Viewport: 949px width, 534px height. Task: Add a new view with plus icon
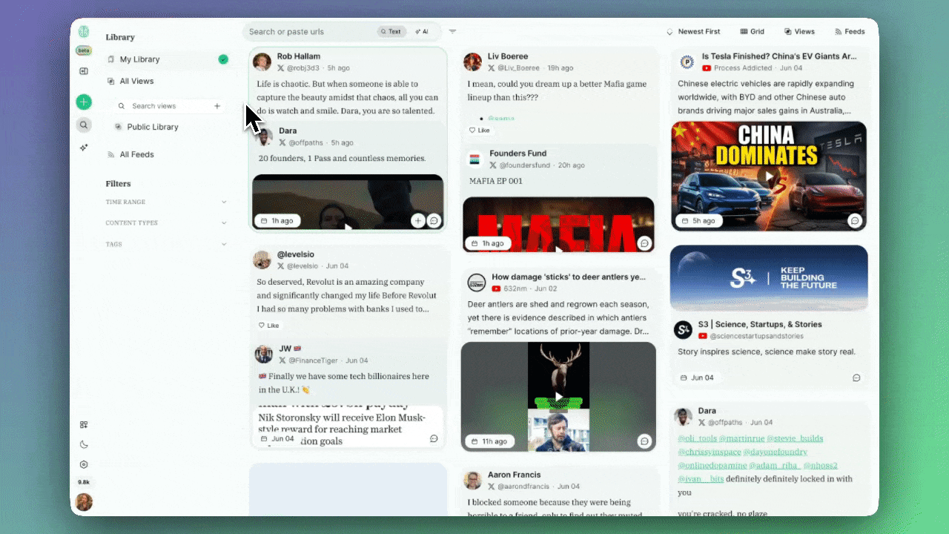coord(217,106)
